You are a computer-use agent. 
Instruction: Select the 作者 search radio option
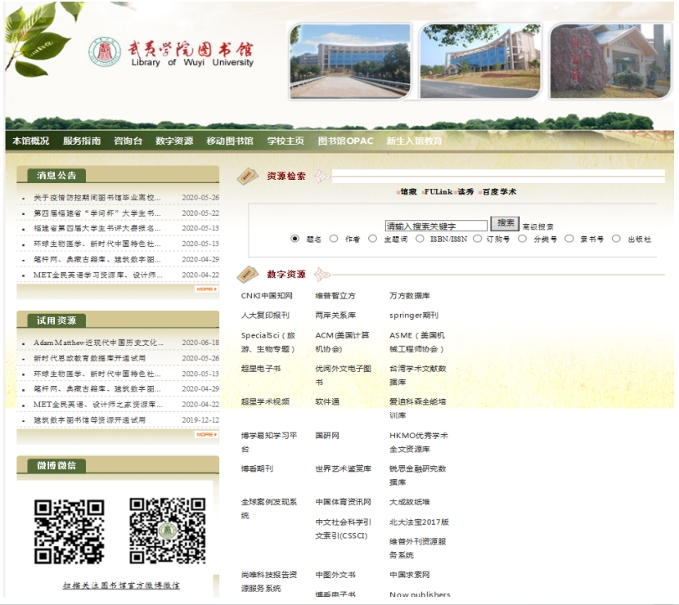(334, 239)
